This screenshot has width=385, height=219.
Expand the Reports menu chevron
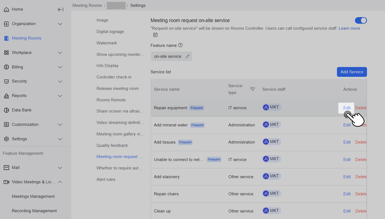[60, 96]
